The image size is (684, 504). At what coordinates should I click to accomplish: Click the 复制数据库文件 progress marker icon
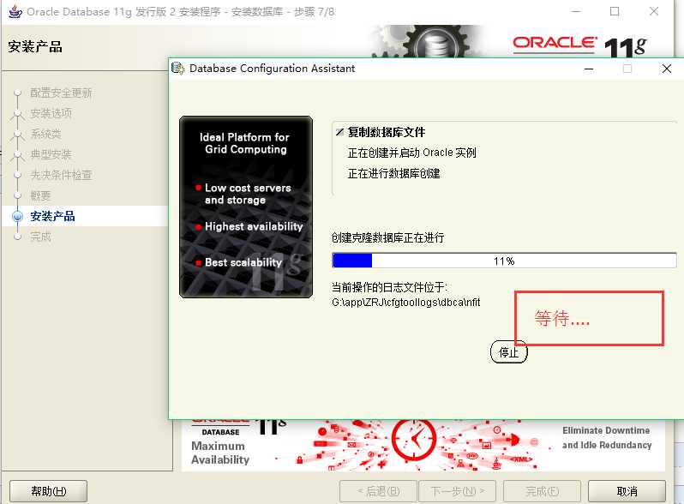pos(339,132)
